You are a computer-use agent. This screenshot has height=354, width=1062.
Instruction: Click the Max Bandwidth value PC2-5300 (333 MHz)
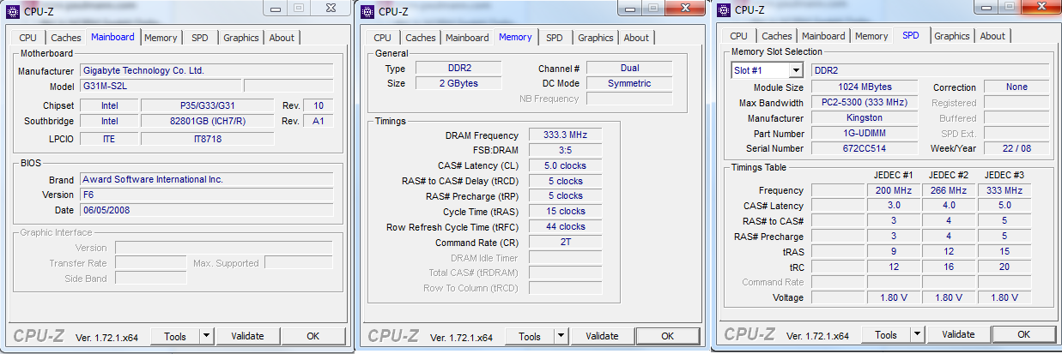point(865,102)
